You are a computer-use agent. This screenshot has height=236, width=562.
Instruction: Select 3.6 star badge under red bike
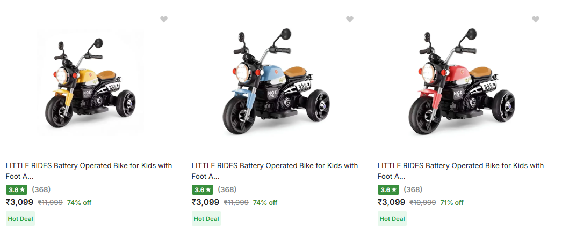click(x=388, y=190)
